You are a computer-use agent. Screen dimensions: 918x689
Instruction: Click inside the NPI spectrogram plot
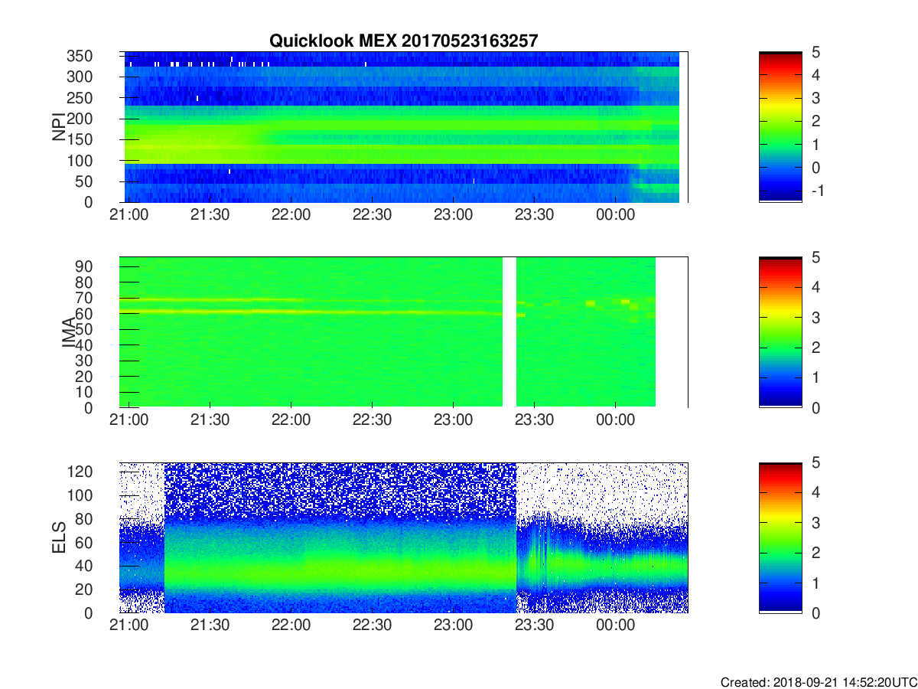tap(403, 127)
